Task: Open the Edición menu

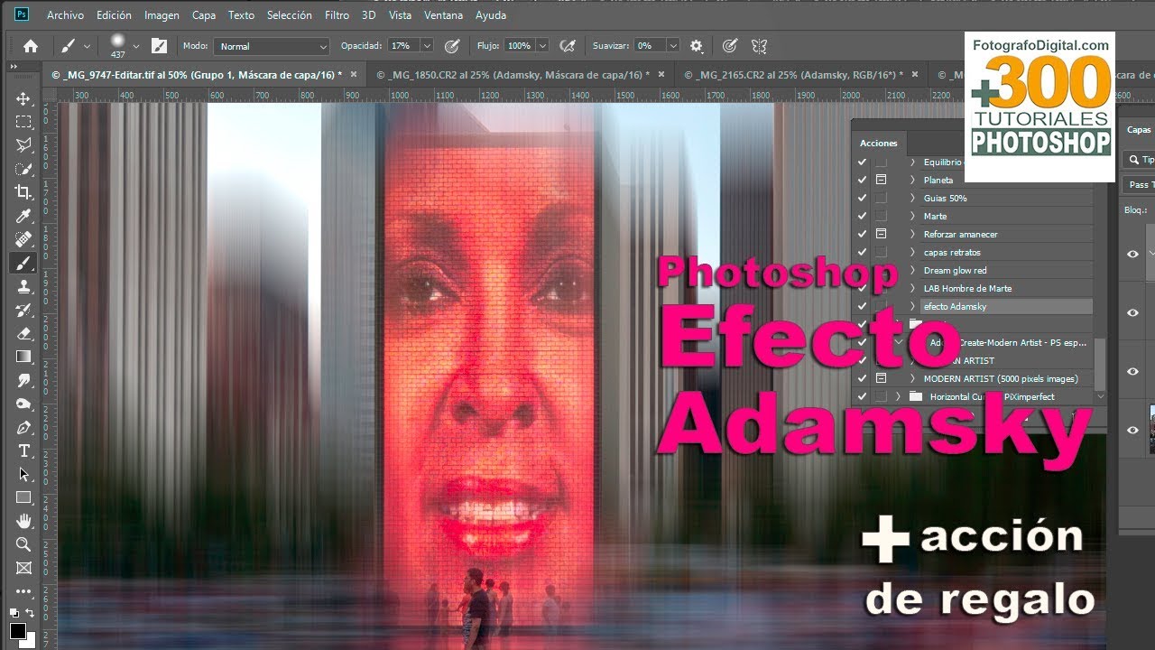Action: point(114,15)
